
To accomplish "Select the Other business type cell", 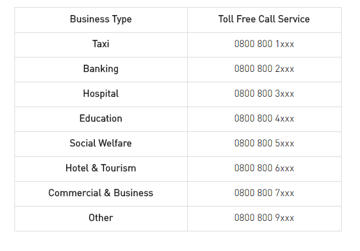I will (101, 218).
